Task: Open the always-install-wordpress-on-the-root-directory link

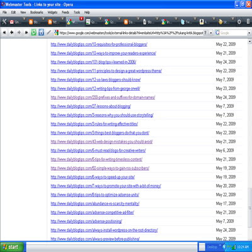Action: pos(104,230)
